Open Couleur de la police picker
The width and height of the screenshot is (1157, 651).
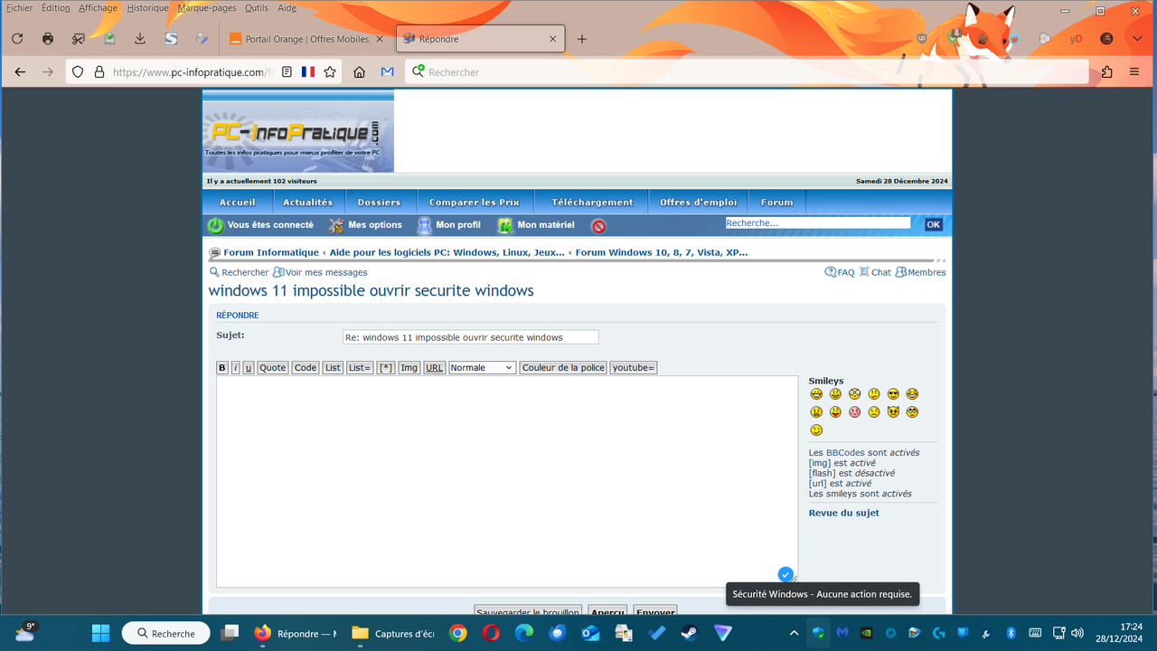point(563,367)
